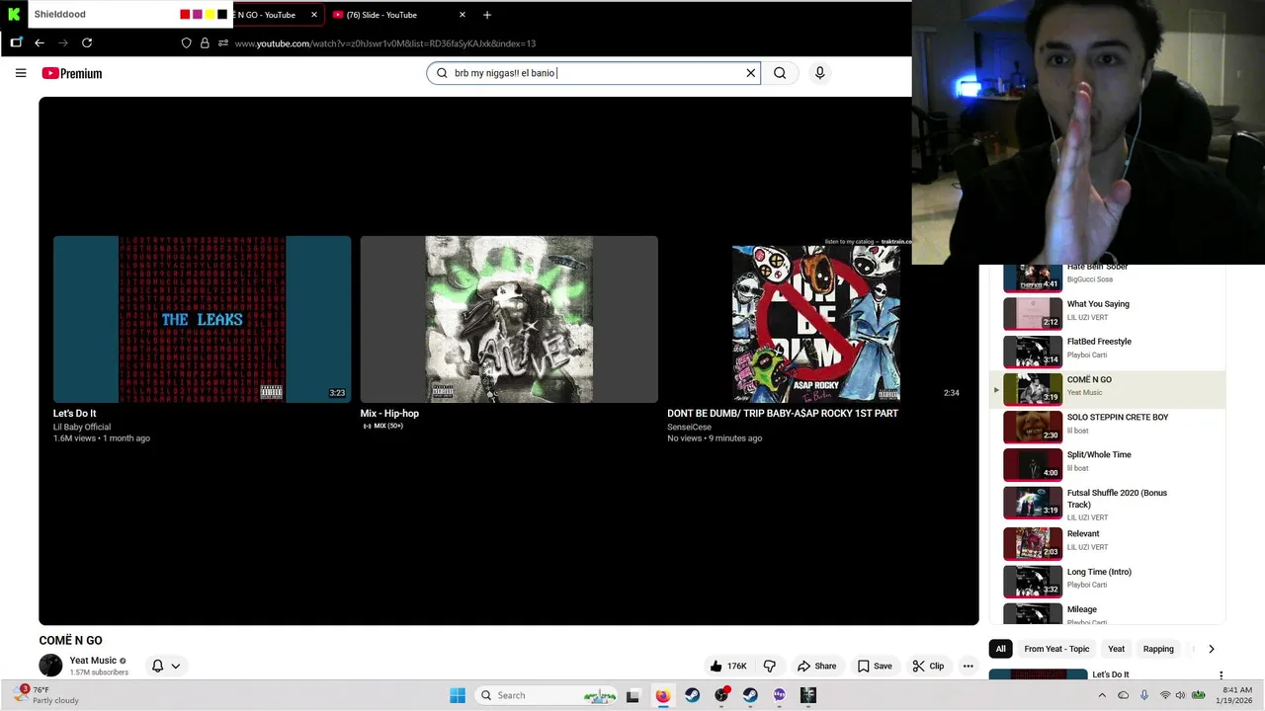Image resolution: width=1265 pixels, height=711 pixels.
Task: Click the Yeat Music channel avatar
Action: [x=50, y=666]
